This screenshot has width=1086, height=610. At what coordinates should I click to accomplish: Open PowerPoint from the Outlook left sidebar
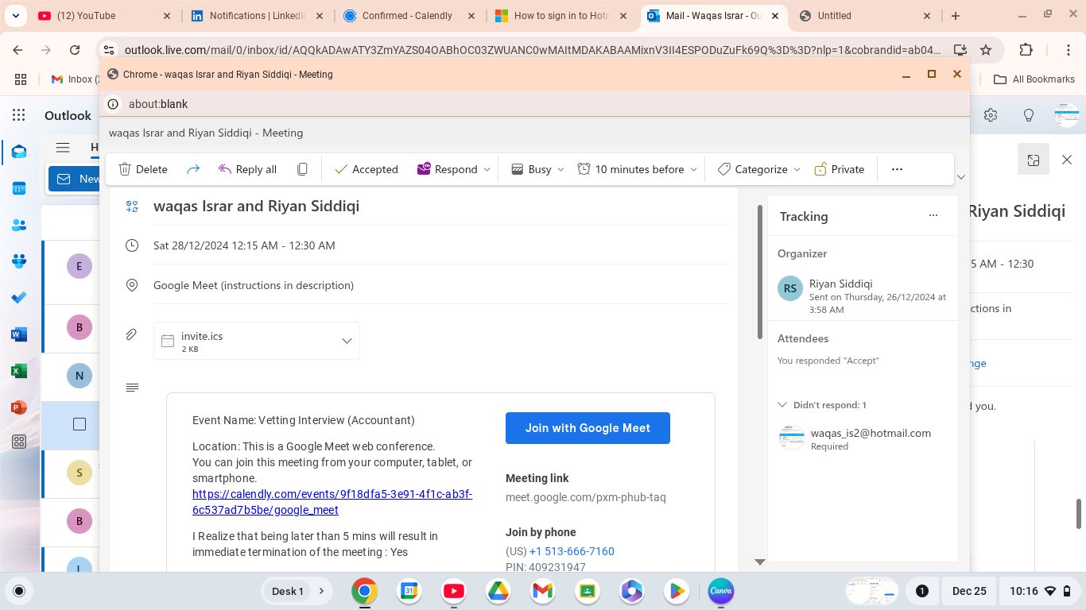click(x=19, y=407)
